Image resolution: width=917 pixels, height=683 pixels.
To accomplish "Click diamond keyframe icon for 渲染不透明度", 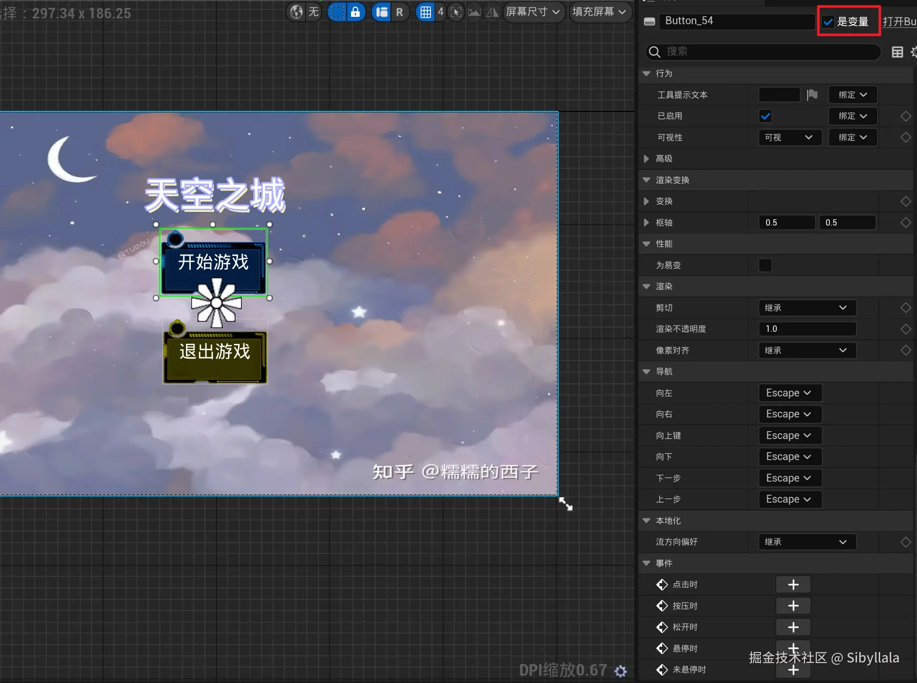I will coord(906,329).
